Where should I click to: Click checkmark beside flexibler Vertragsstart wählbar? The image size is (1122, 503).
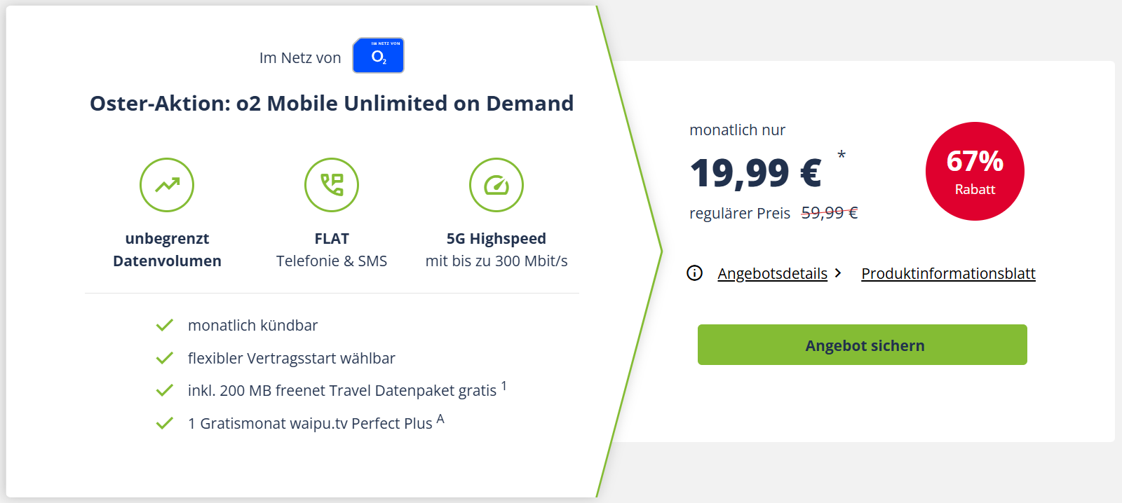[165, 358]
